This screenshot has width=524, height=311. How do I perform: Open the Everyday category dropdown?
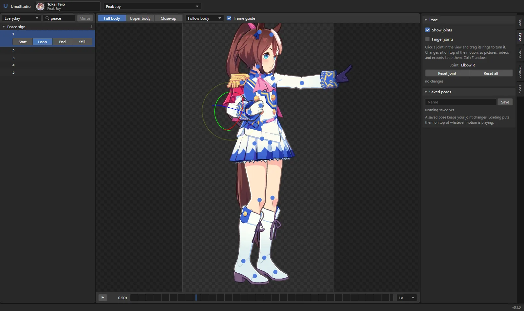point(21,18)
